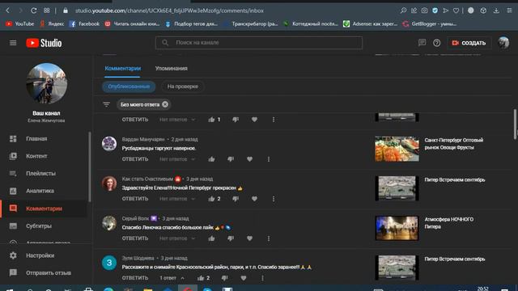The image size is (518, 291).
Task: Reply to Вардан Манучарян with ОТВЕТИТЬ
Action: (x=135, y=159)
